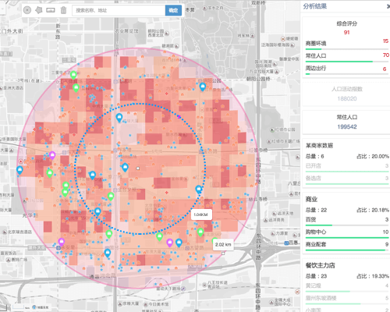Click blue marker near 国贸 label

point(108,253)
